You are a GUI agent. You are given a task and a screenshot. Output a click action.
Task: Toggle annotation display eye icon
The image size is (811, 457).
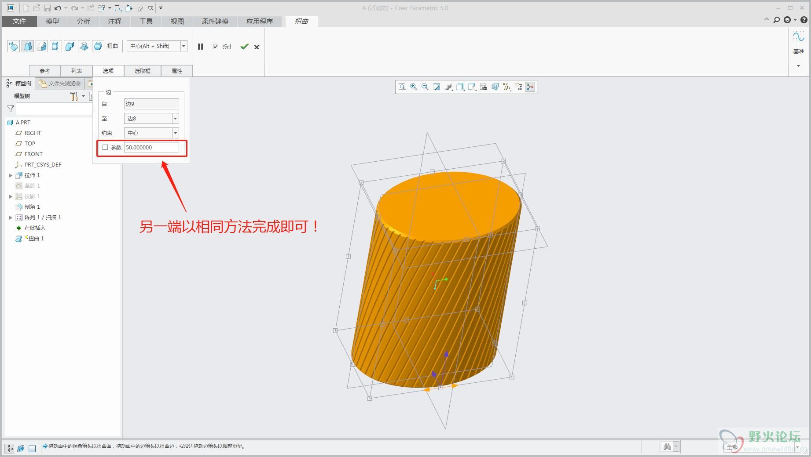point(518,87)
